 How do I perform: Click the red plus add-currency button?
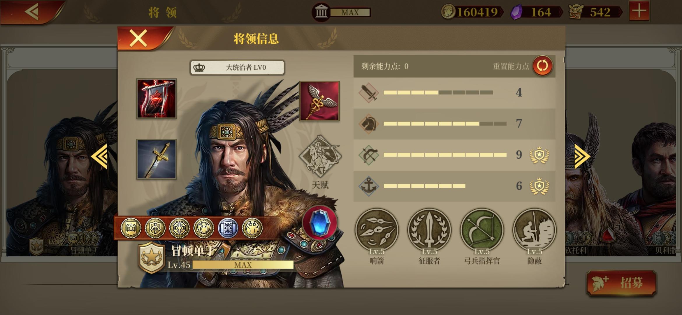639,11
